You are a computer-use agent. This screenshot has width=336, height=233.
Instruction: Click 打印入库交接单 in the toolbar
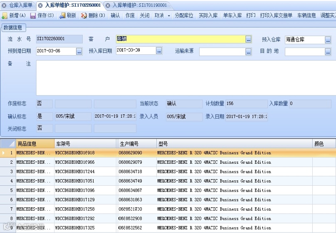click(276, 15)
